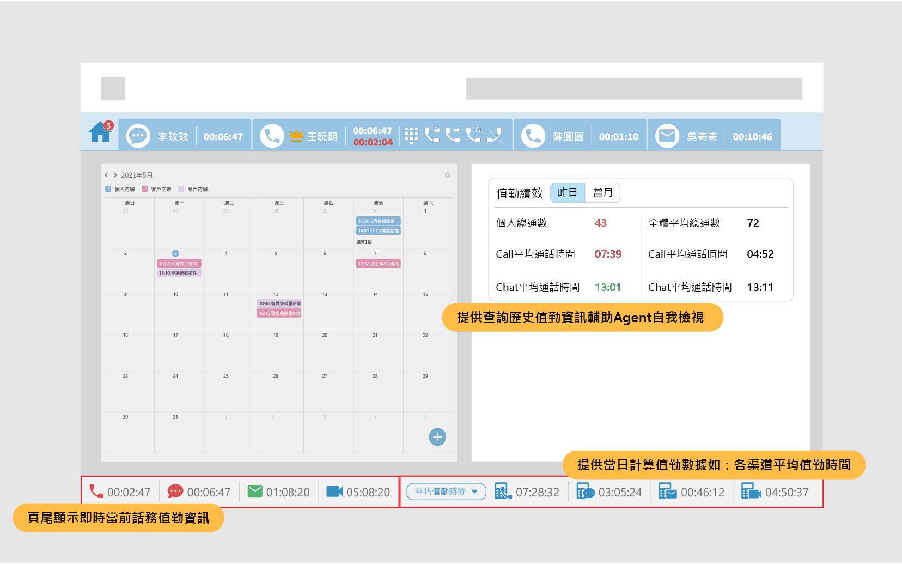Open the 10:40 calendar event on the 12th
902x564 pixels.
279,304
